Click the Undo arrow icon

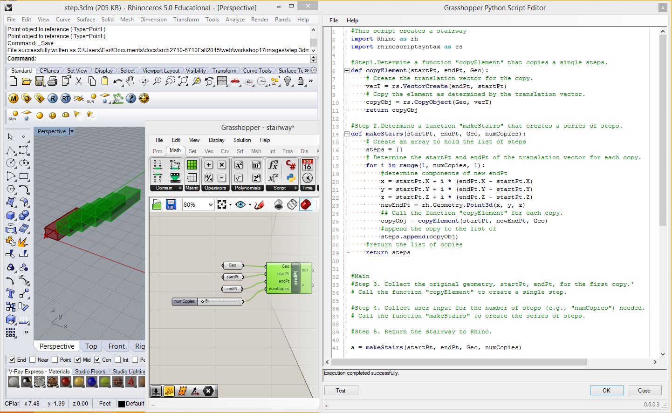point(118,81)
